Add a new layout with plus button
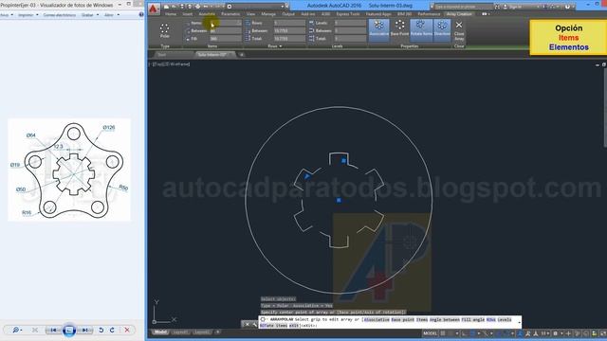Viewport: 607px width, 341px height. coord(218,332)
